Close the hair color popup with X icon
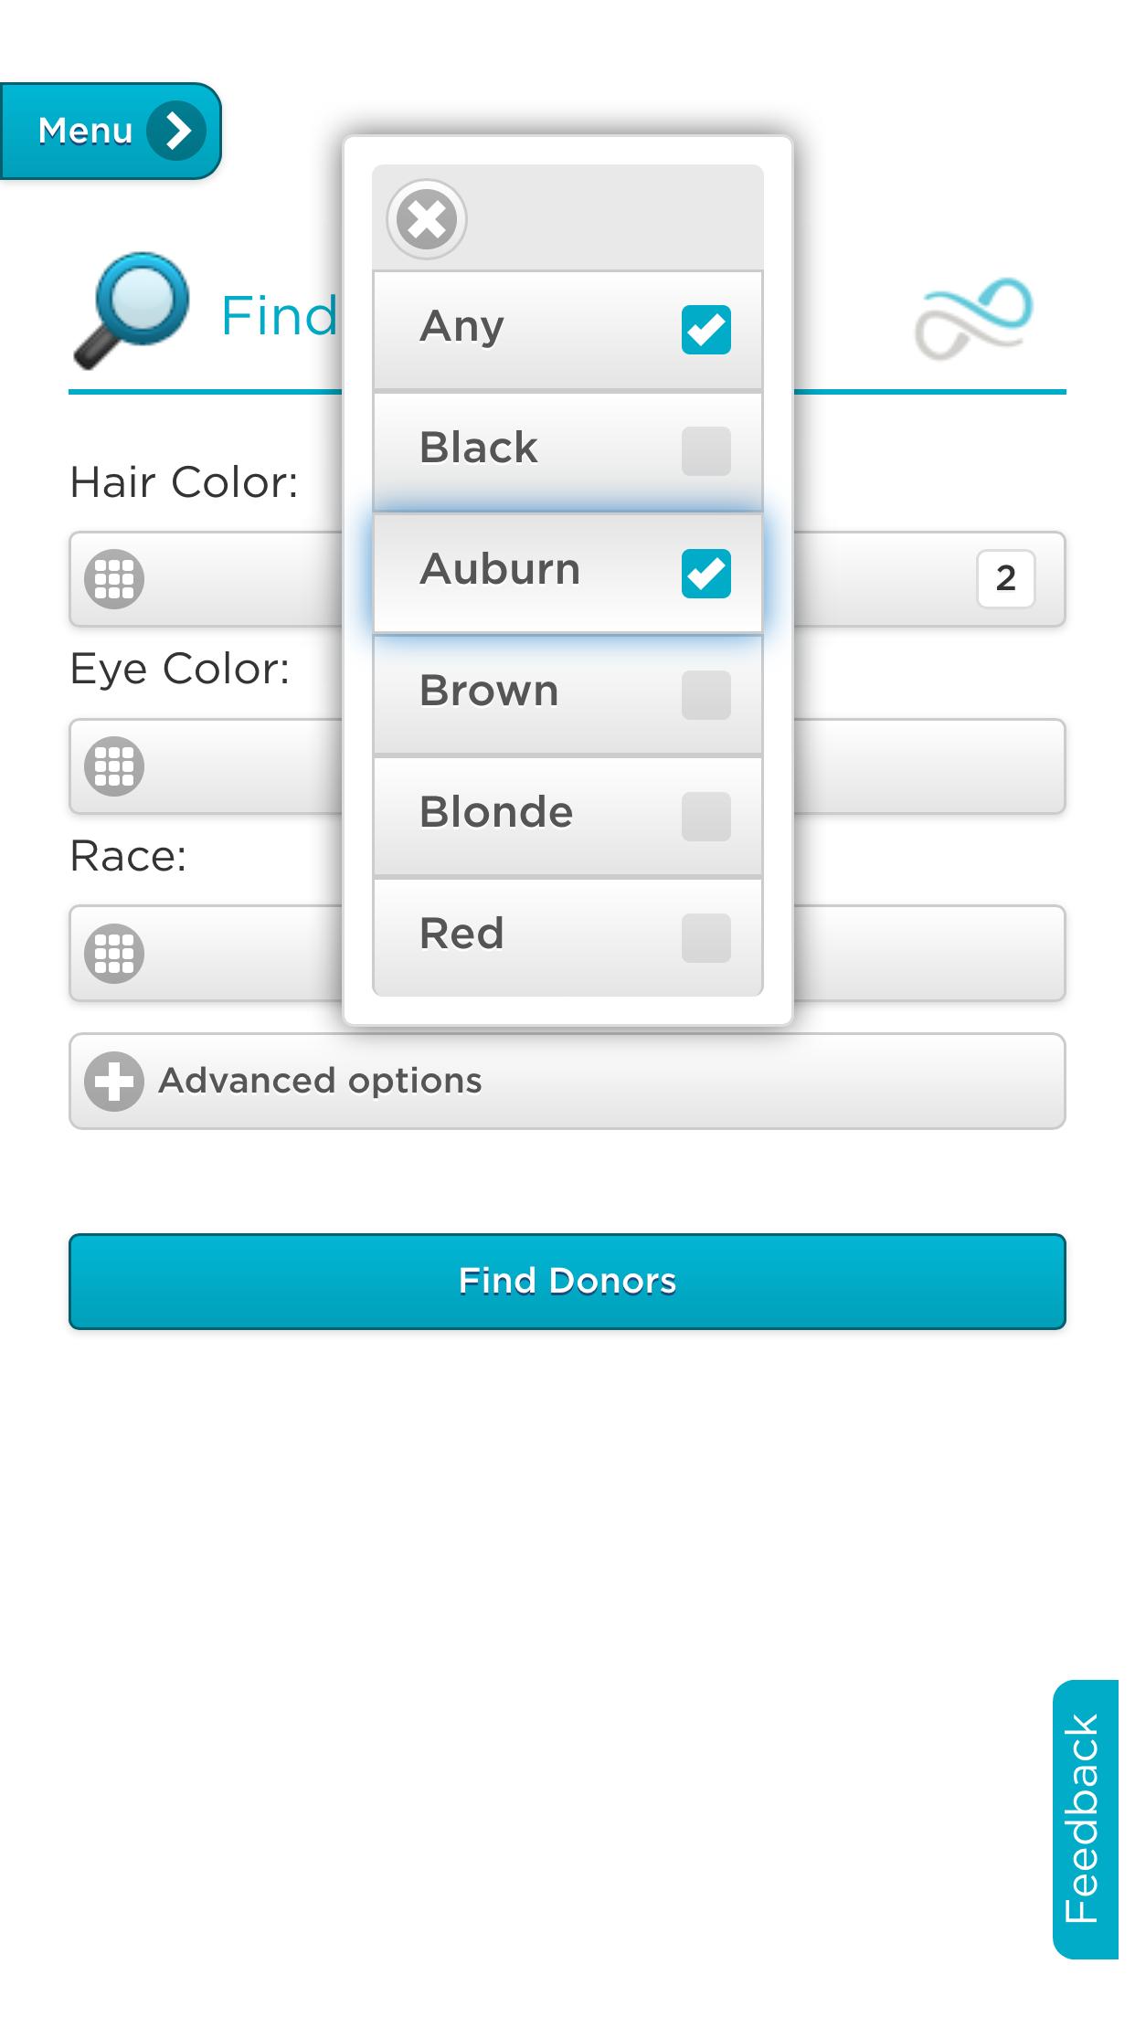The width and height of the screenshot is (1135, 2017). tap(427, 219)
